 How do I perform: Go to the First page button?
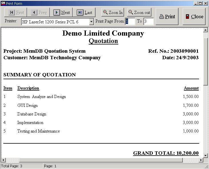16,13
